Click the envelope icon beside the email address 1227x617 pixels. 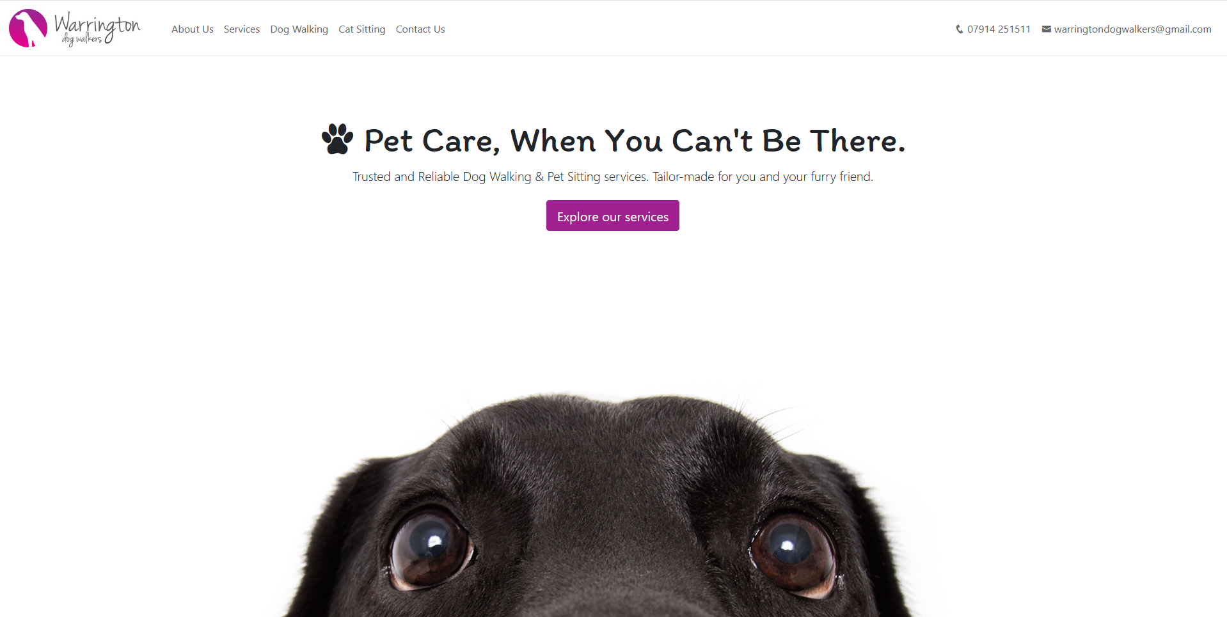pos(1047,29)
